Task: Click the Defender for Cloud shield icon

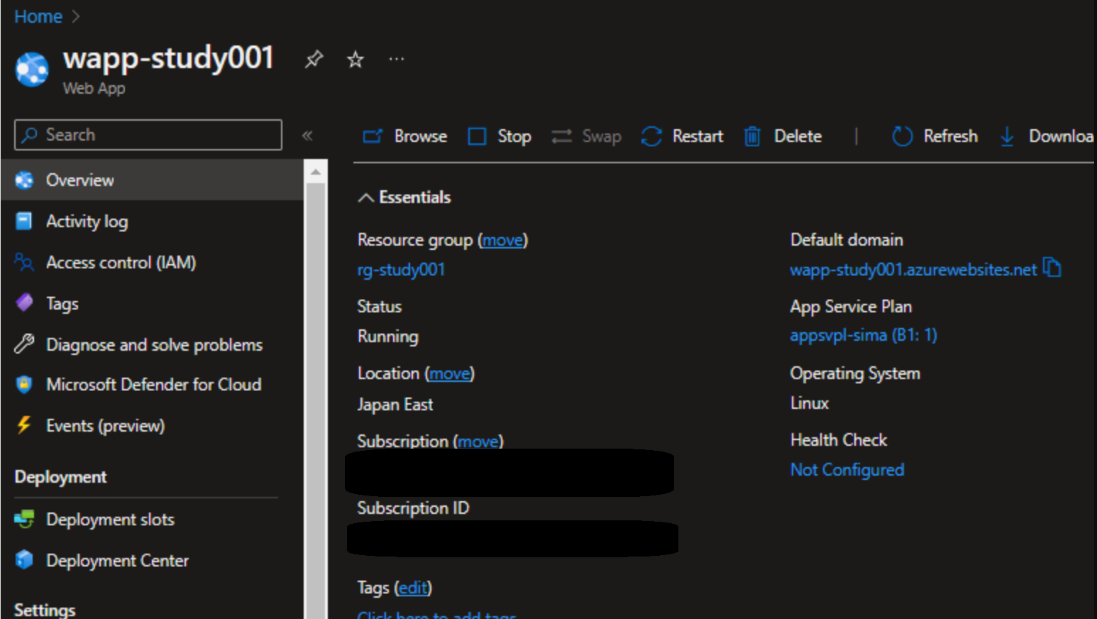Action: pos(24,384)
